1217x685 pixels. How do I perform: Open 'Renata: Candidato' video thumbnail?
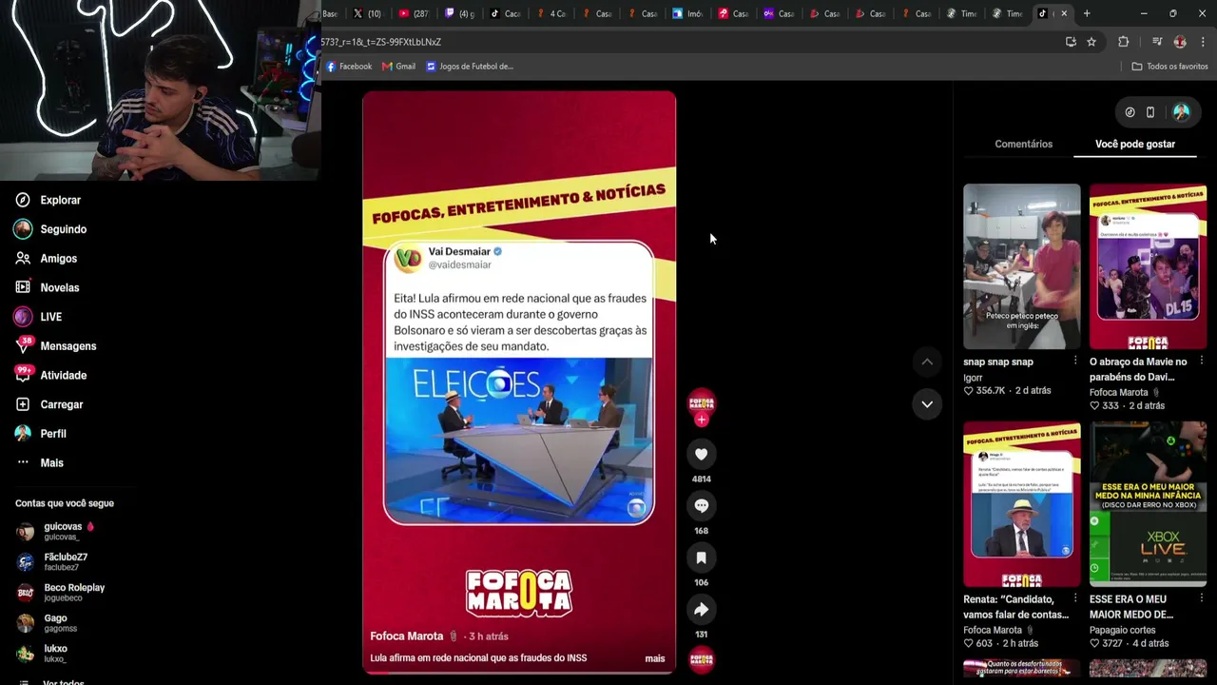[x=1021, y=504]
